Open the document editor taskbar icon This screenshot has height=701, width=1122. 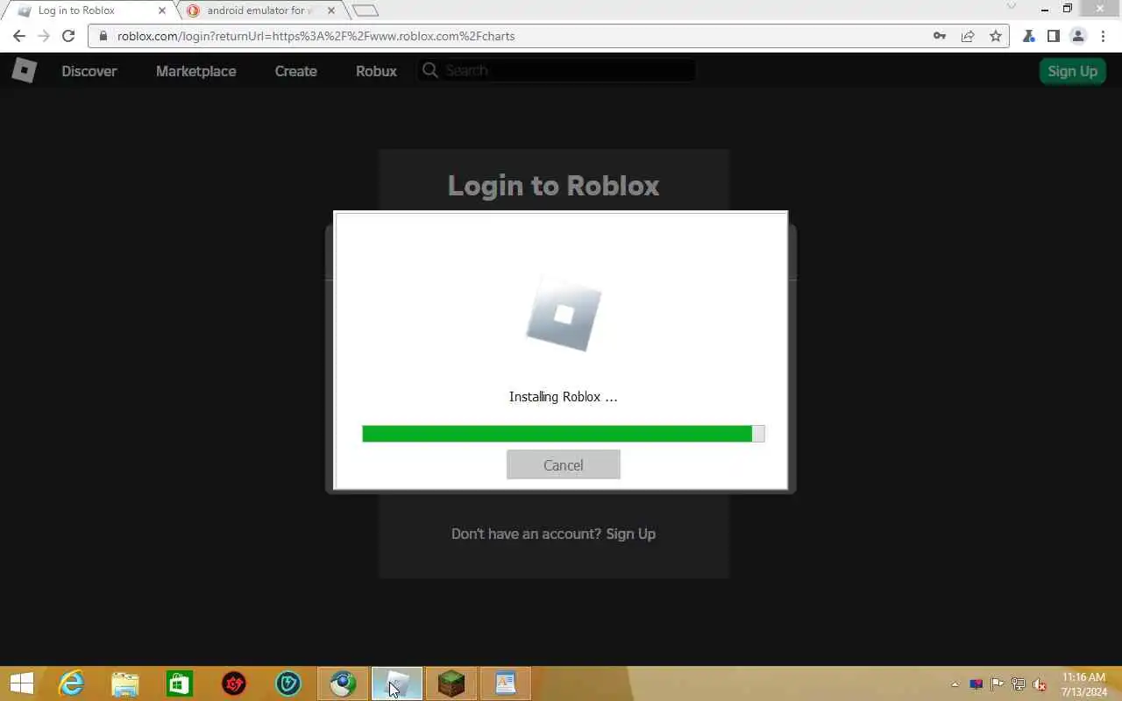tap(506, 683)
